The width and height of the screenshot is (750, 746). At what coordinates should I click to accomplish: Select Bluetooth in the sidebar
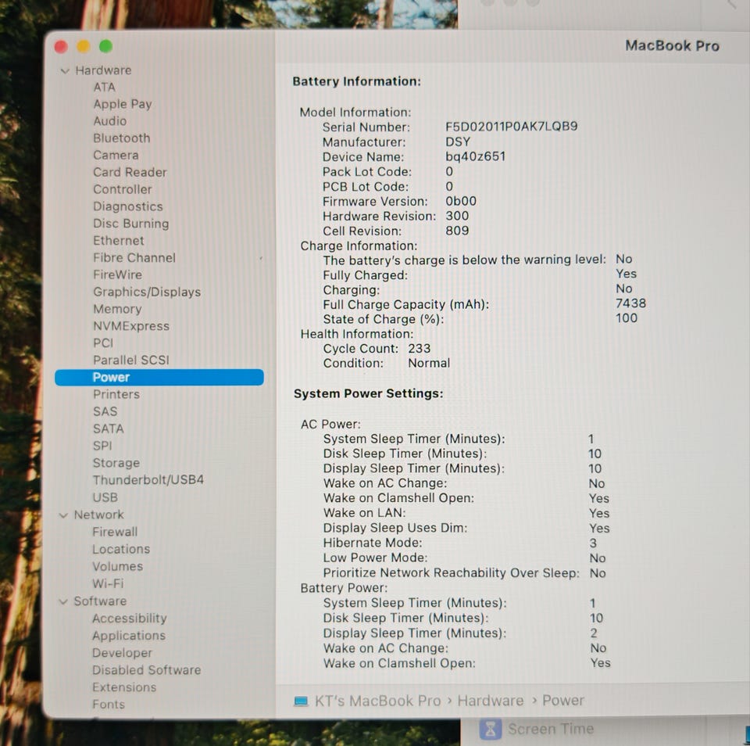(122, 138)
